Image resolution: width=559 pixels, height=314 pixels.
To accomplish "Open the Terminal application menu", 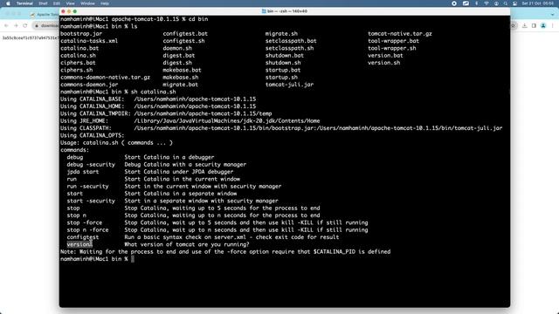I will [x=24, y=3].
